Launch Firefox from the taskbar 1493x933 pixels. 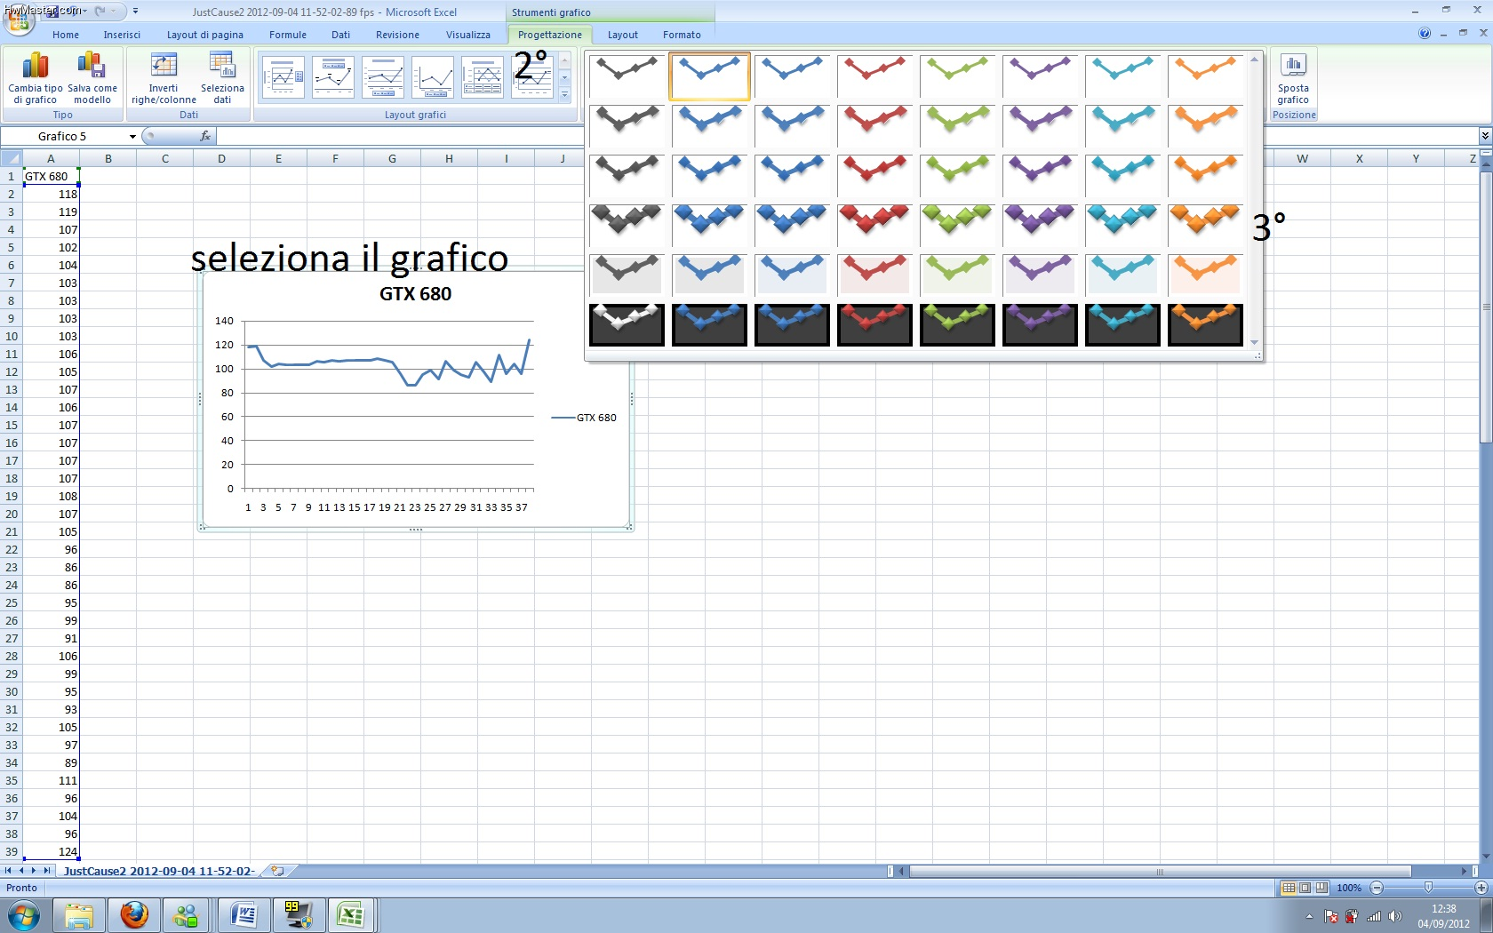134,915
